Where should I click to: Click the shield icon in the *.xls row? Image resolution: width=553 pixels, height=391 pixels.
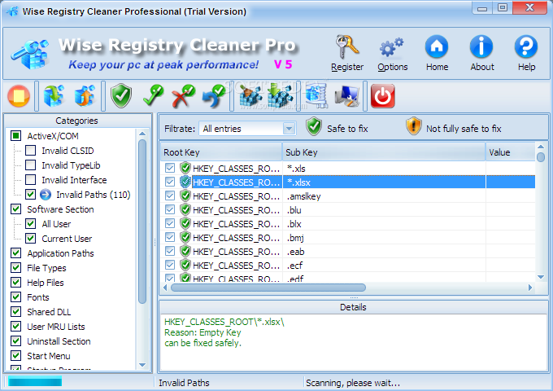point(185,168)
